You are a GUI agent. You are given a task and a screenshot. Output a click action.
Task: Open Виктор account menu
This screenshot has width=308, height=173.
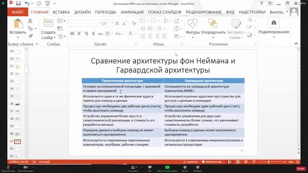pos(279,12)
